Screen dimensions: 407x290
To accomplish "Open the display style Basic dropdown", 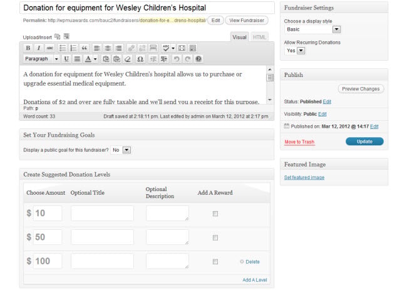I will click(x=312, y=29).
